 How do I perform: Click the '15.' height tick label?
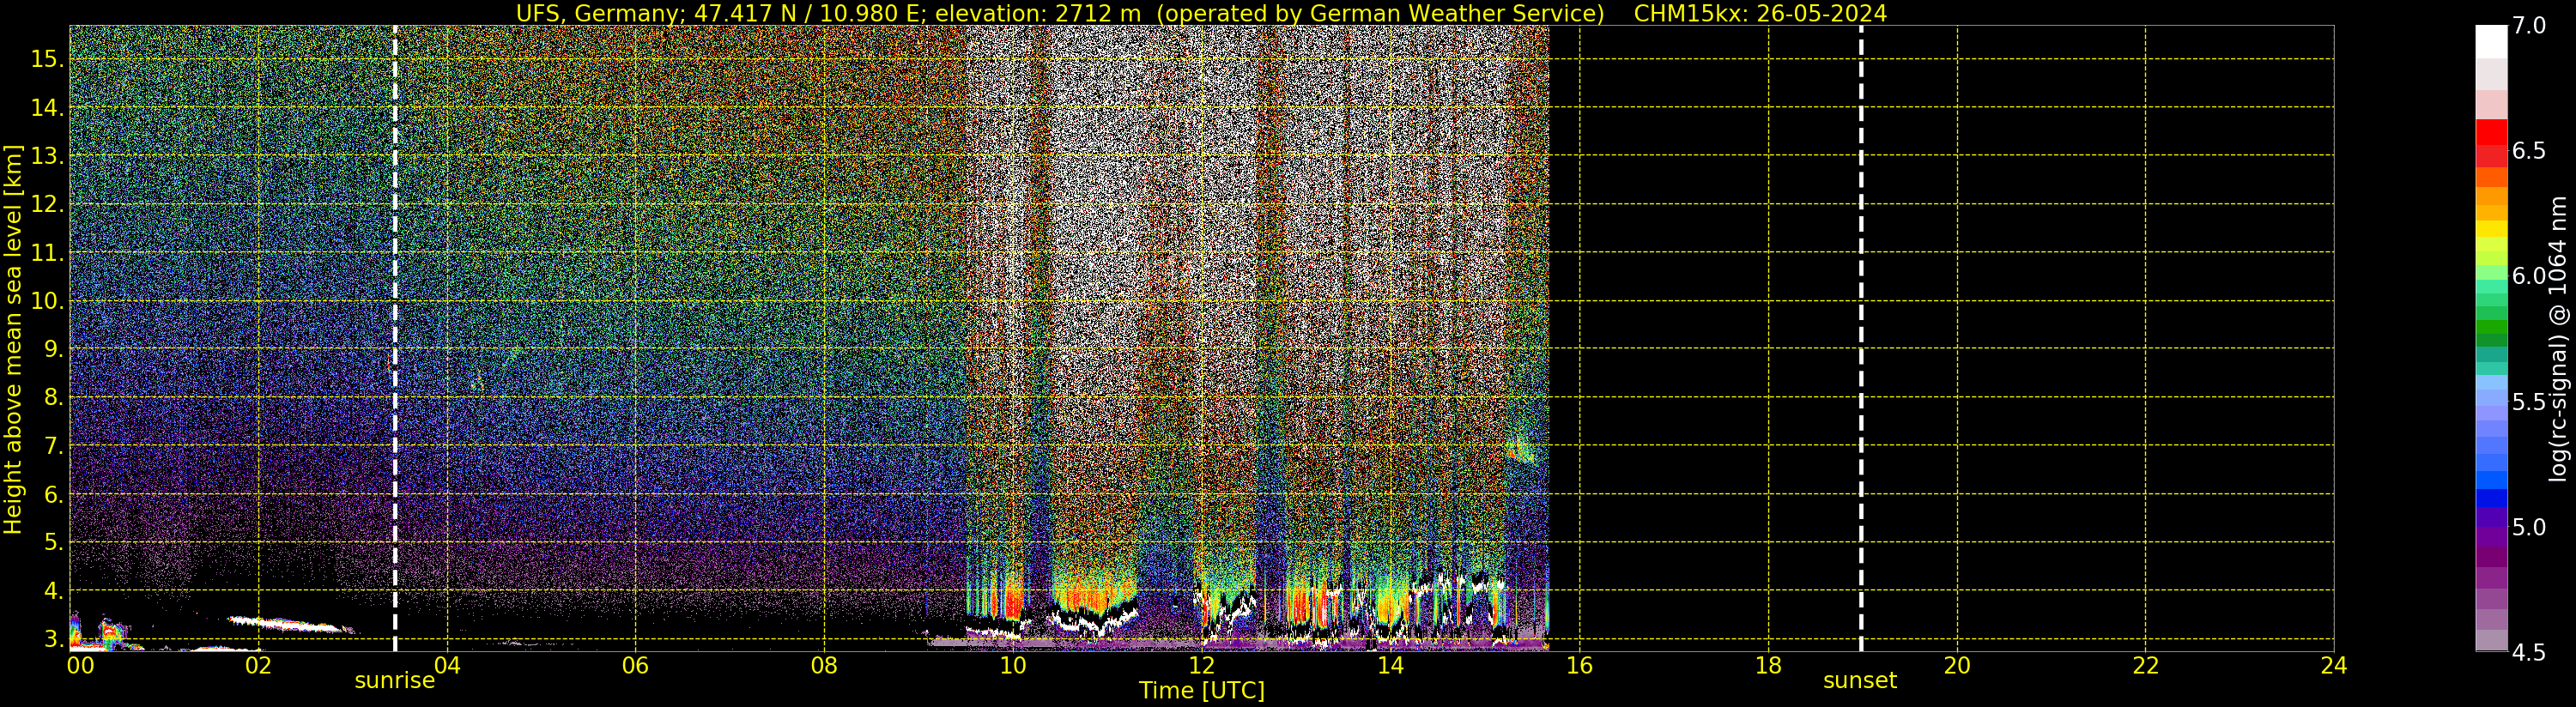[47, 59]
